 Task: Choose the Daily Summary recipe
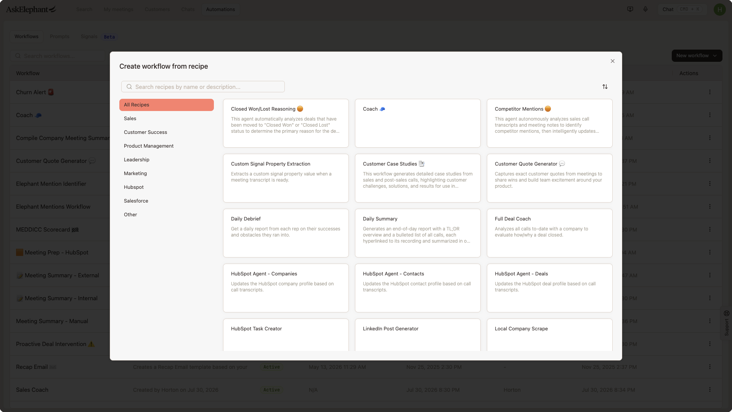tap(418, 233)
